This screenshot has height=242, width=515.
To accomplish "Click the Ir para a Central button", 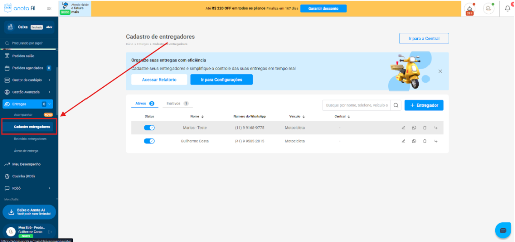I will pyautogui.click(x=423, y=39).
